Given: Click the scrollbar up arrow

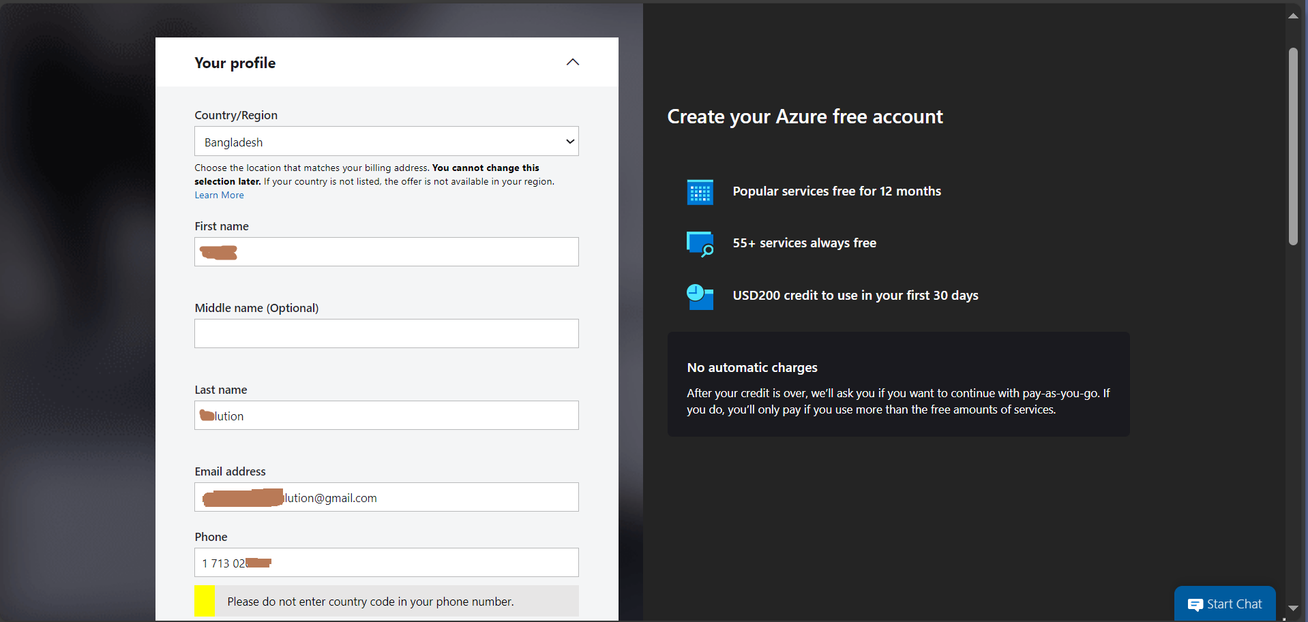Looking at the screenshot, I should point(1292,15).
